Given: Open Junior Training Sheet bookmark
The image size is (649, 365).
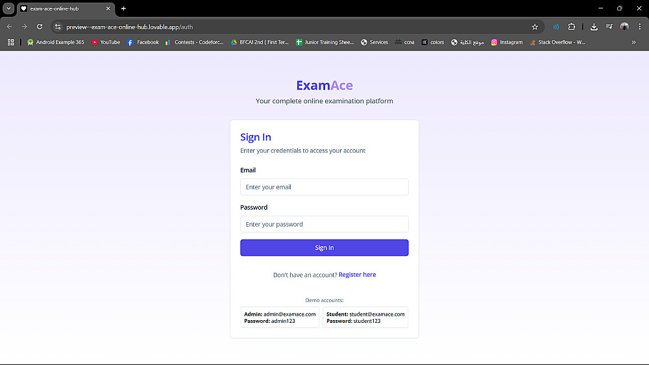Looking at the screenshot, I should pyautogui.click(x=325, y=42).
